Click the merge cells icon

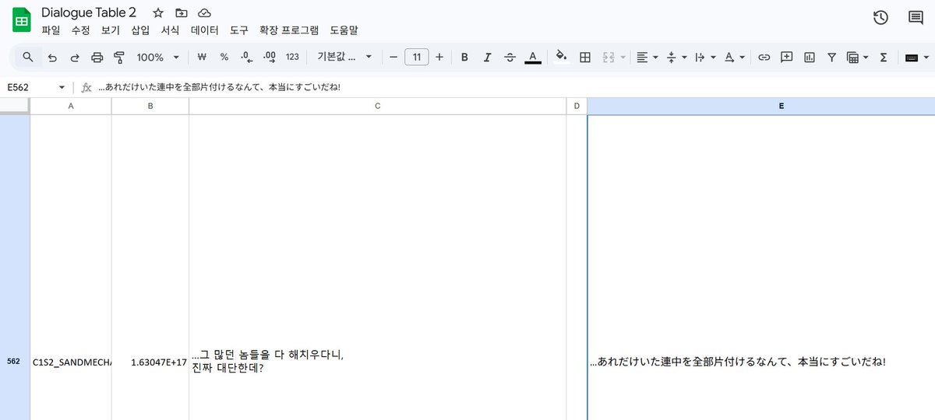[x=609, y=57]
